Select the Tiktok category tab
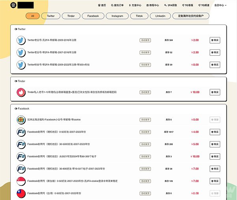This screenshot has height=200, width=237. (x=139, y=16)
